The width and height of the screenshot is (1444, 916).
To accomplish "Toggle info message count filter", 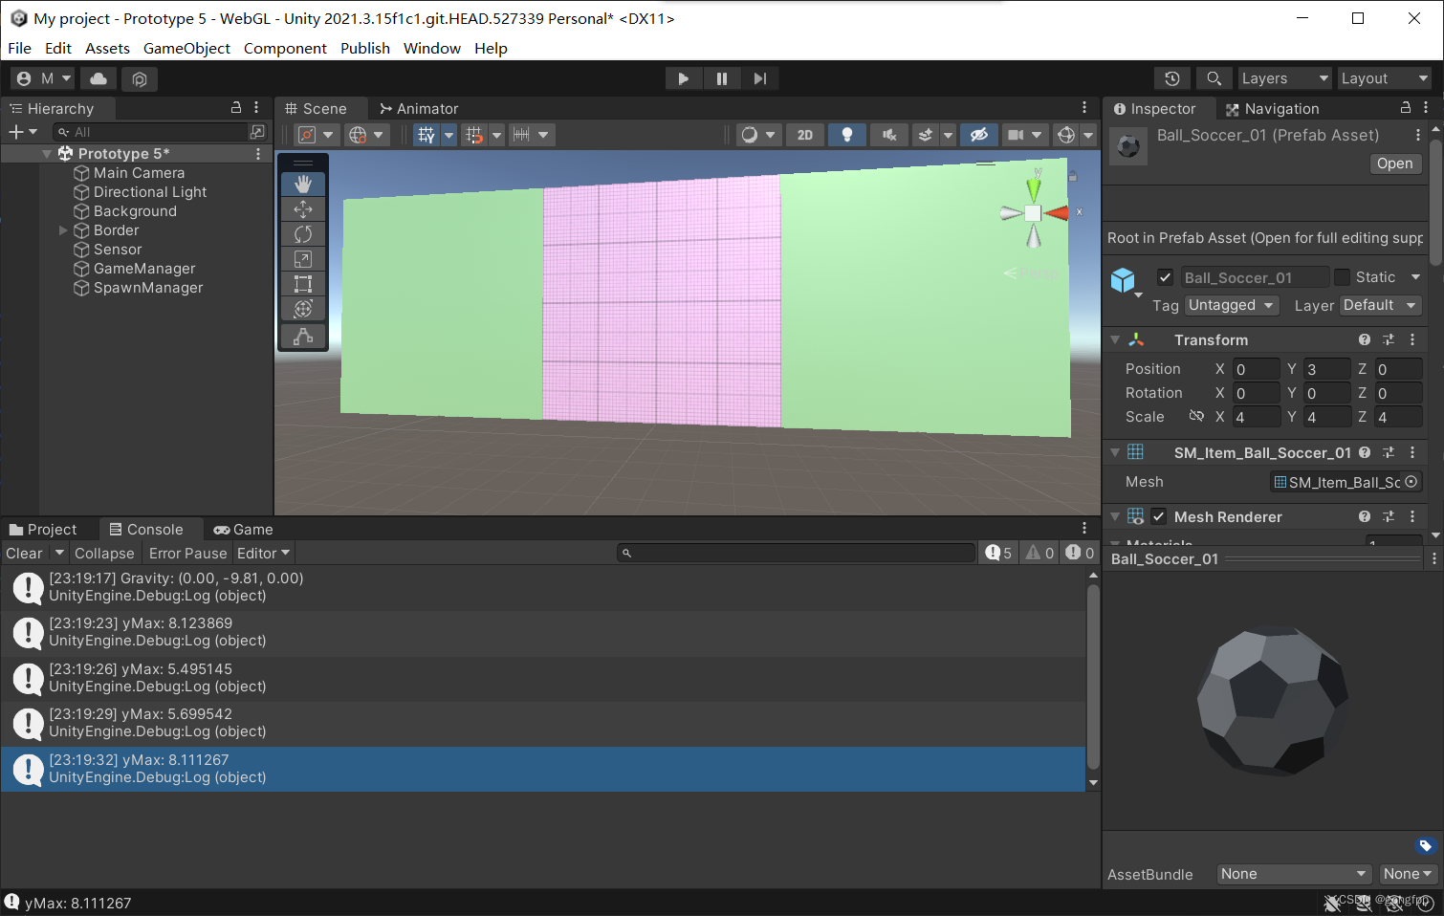I will (x=998, y=553).
